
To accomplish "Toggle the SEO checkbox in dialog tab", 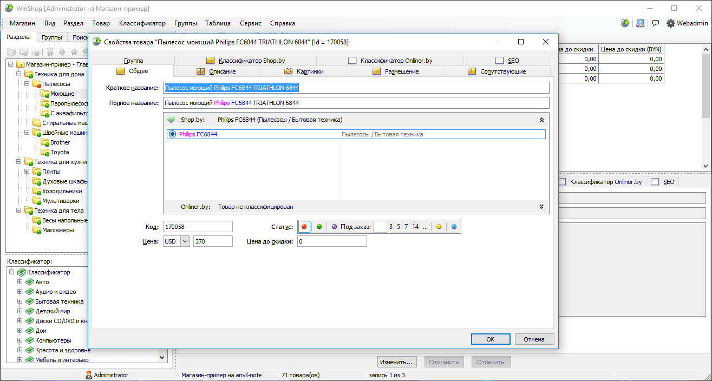I will click(x=499, y=61).
